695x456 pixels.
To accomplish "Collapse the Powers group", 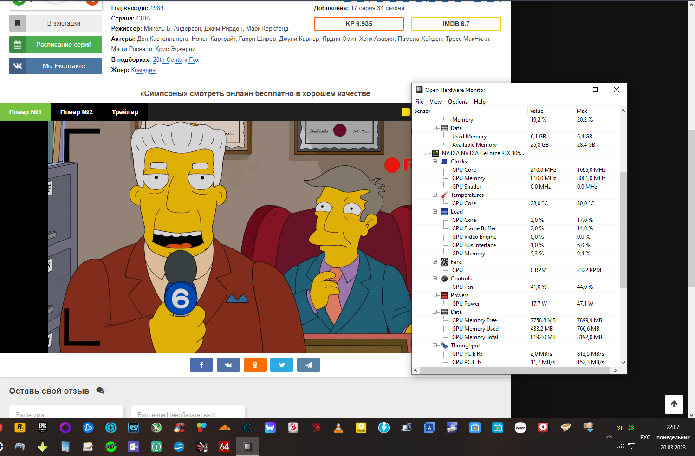I will pyautogui.click(x=435, y=295).
